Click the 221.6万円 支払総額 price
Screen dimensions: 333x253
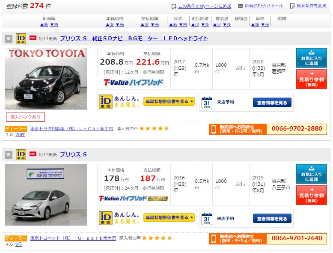152,62
